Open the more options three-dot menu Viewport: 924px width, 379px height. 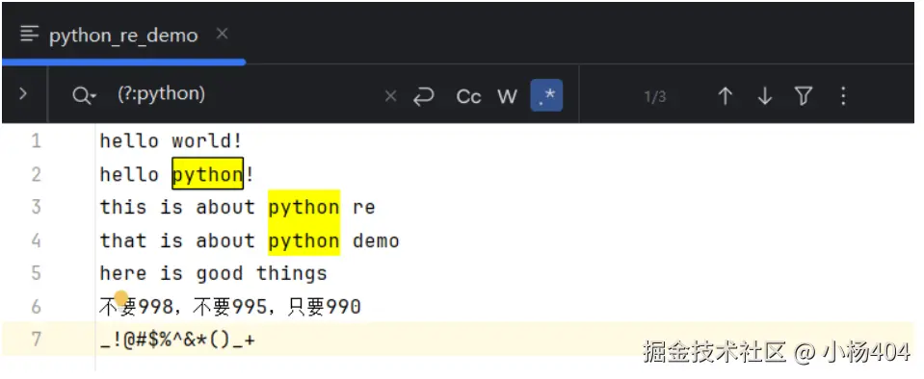click(x=843, y=96)
